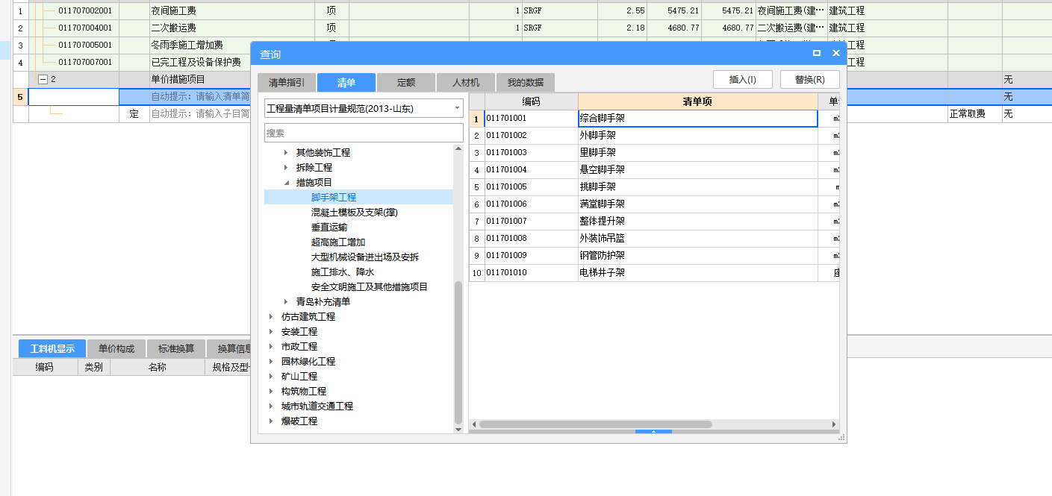This screenshot has height=496, width=1052.
Task: Click the tree scroll-up arrow
Action: point(458,149)
